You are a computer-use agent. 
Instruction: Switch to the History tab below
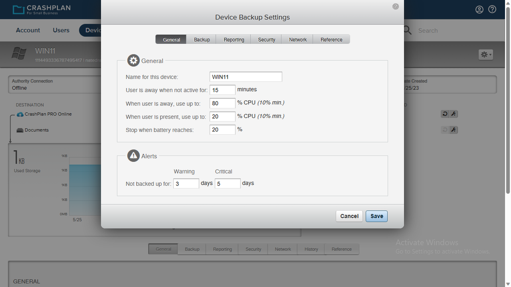(x=310, y=249)
